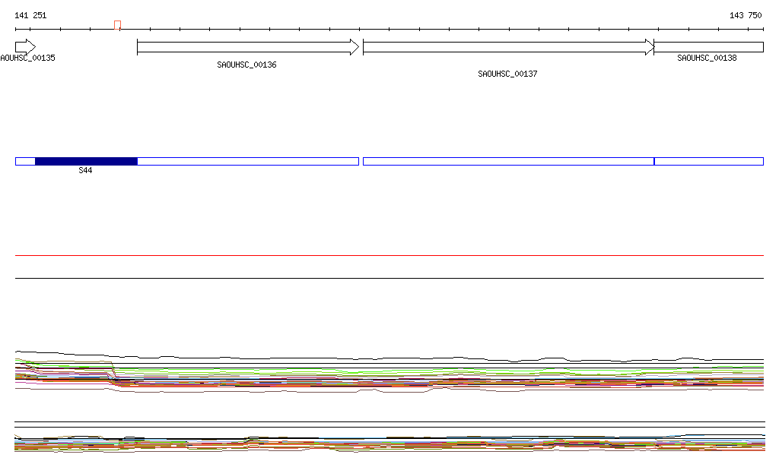Click the SAOUHSC_00135 gene arrow

[x=24, y=47]
